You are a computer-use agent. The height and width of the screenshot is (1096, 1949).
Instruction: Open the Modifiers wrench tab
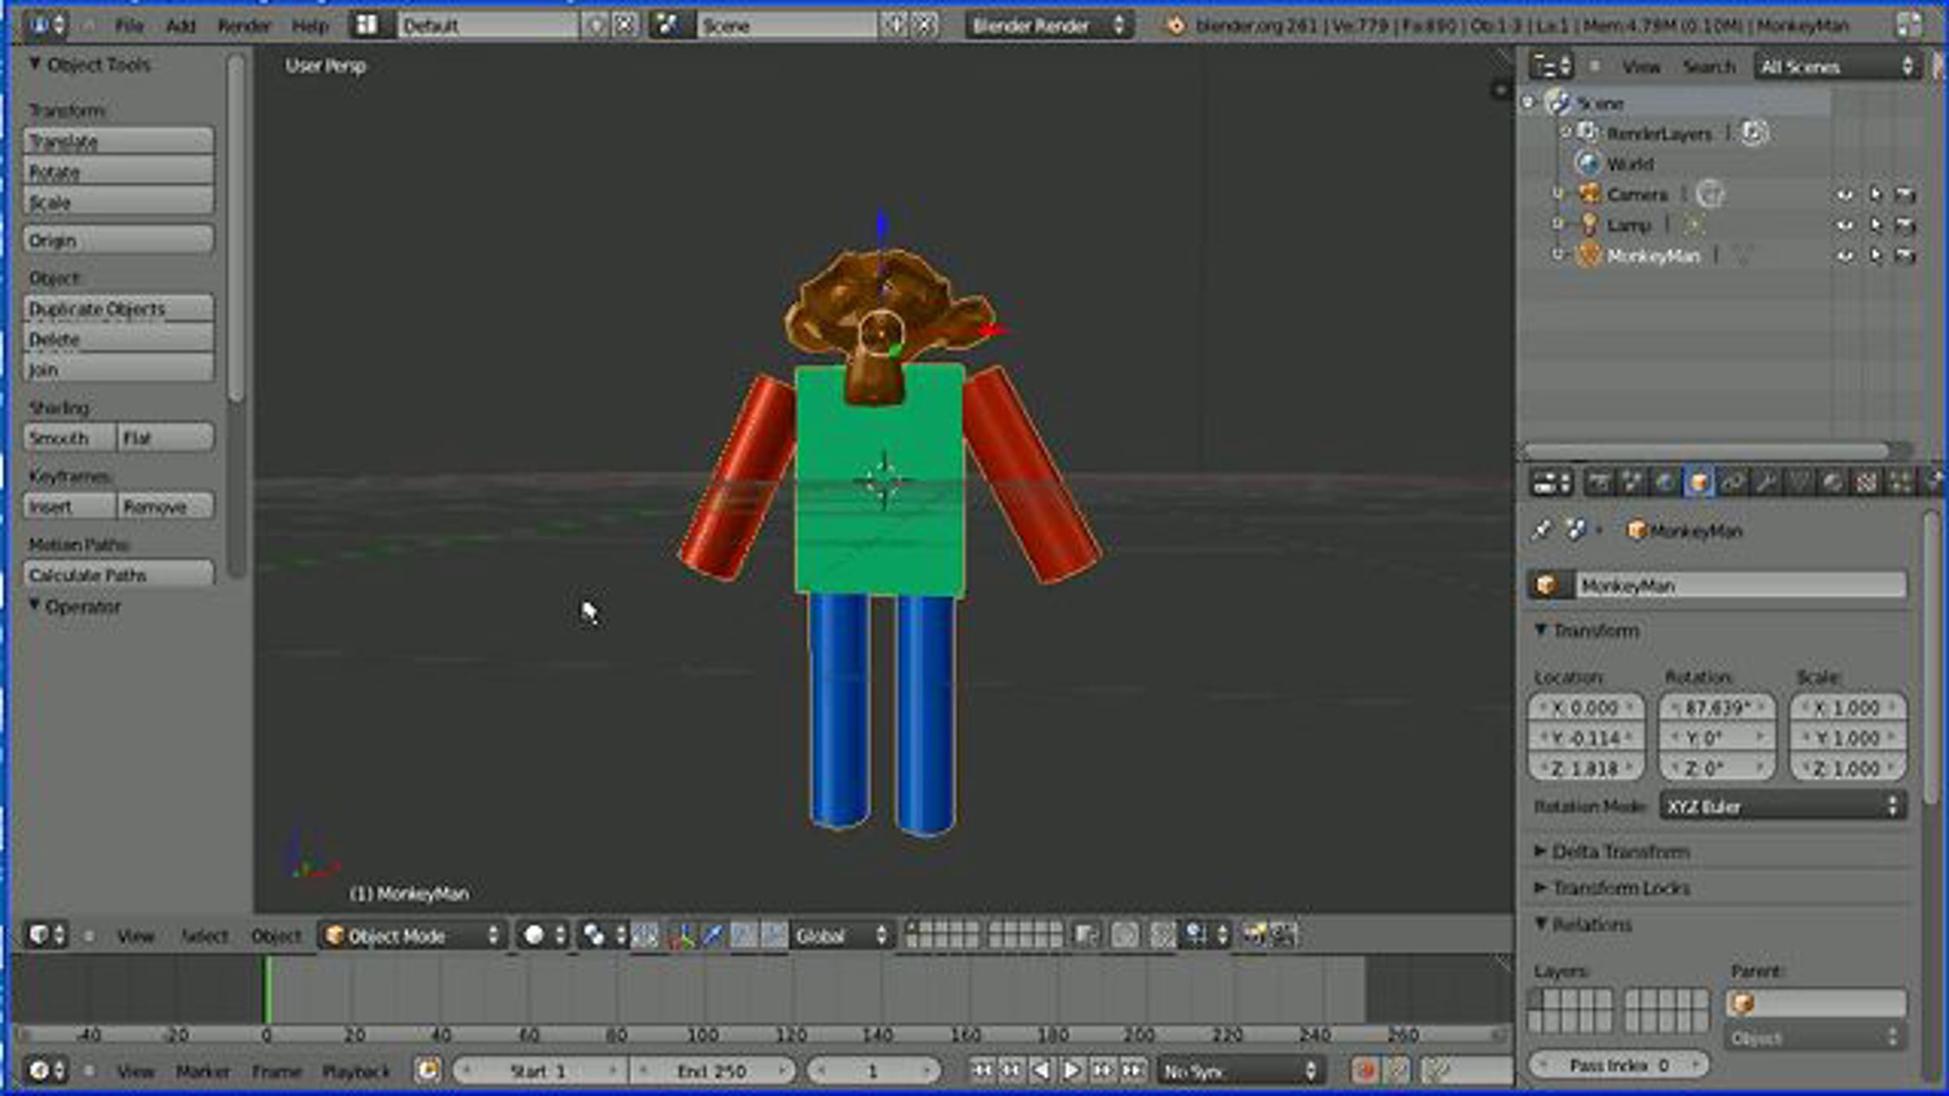click(1765, 482)
